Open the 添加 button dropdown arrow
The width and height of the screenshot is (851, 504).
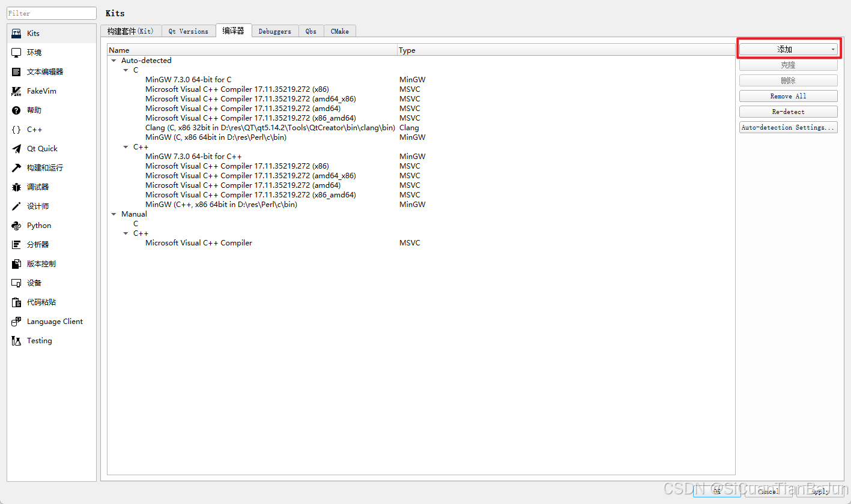click(832, 48)
